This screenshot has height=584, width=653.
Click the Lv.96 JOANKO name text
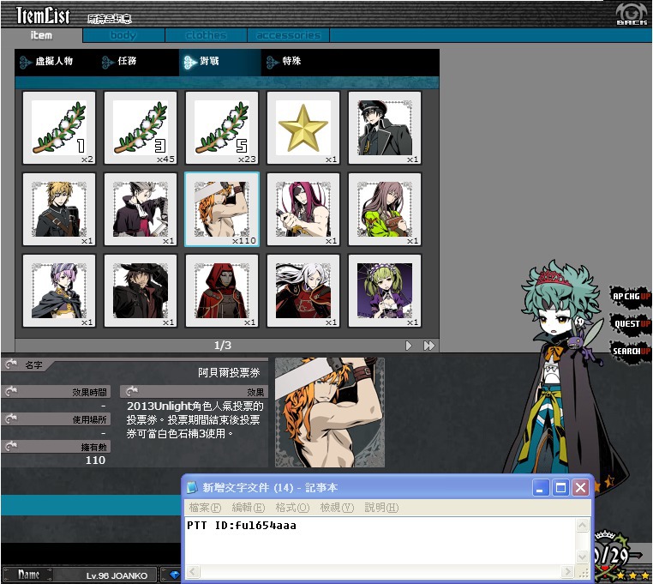[x=117, y=575]
